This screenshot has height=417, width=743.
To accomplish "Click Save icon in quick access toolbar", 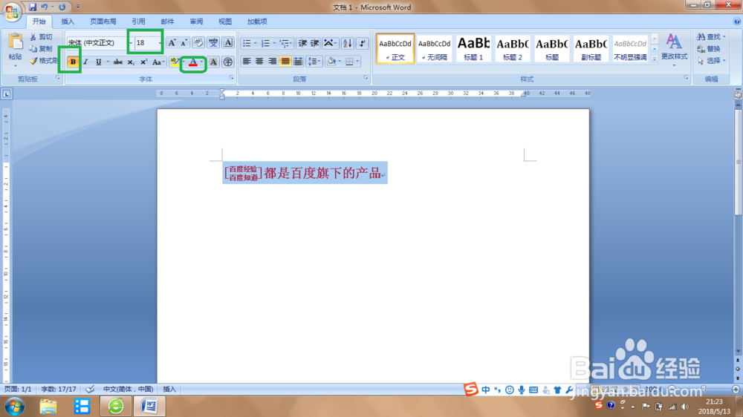I will pyautogui.click(x=33, y=7).
